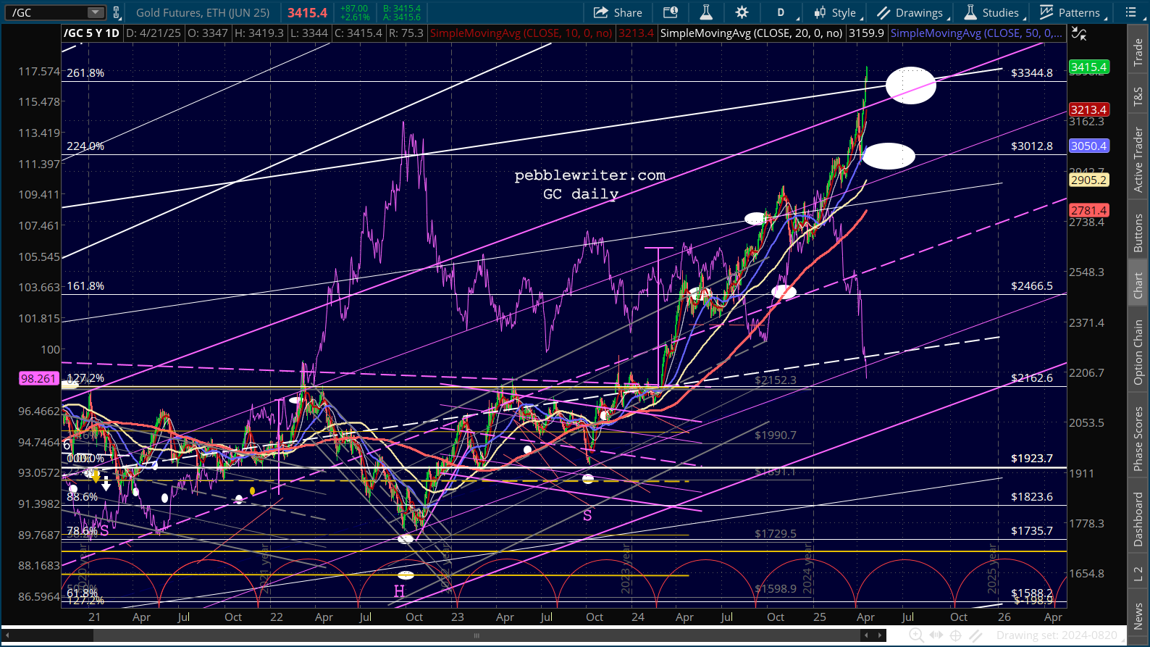
Task: Click the zoom in magnifier icon
Action: (x=916, y=635)
